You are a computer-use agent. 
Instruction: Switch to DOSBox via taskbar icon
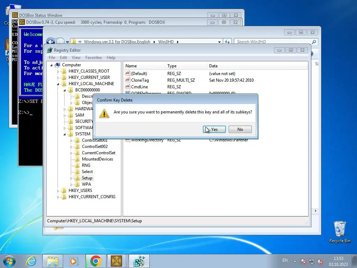pos(117,261)
